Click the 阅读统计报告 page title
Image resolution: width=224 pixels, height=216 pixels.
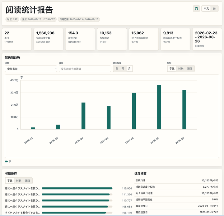(29, 10)
